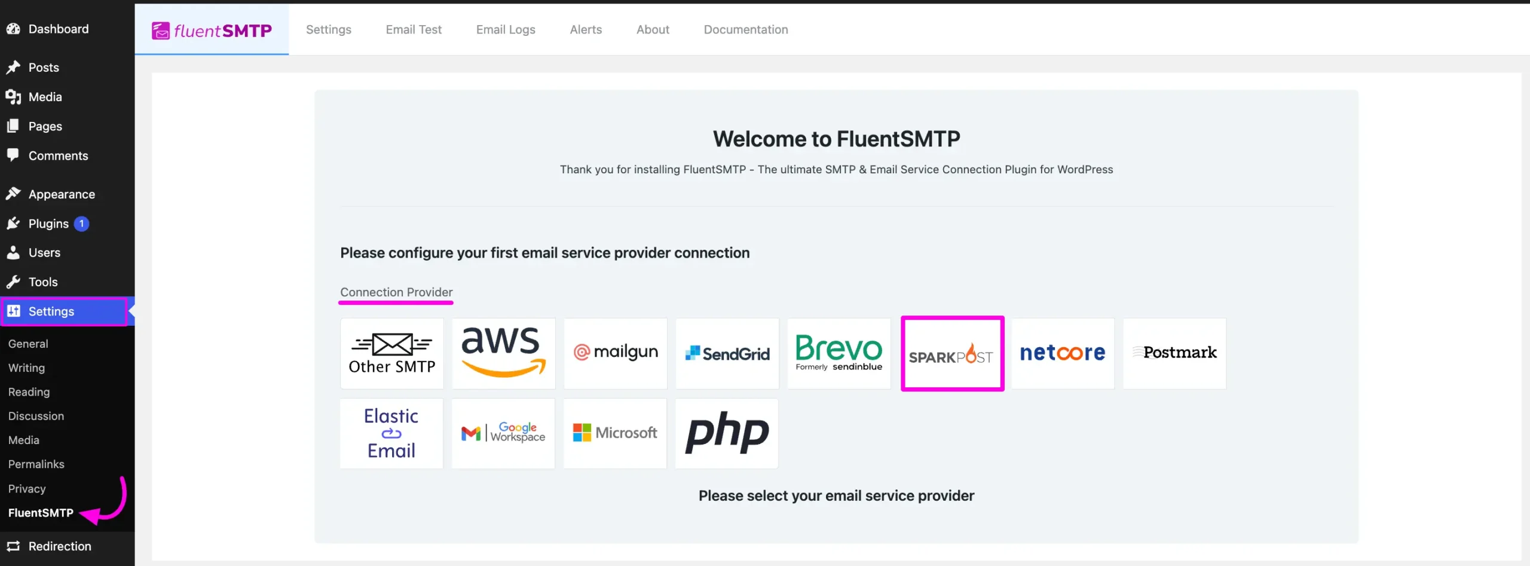The image size is (1530, 566).
Task: Select the Google Workspace provider tile
Action: point(503,433)
